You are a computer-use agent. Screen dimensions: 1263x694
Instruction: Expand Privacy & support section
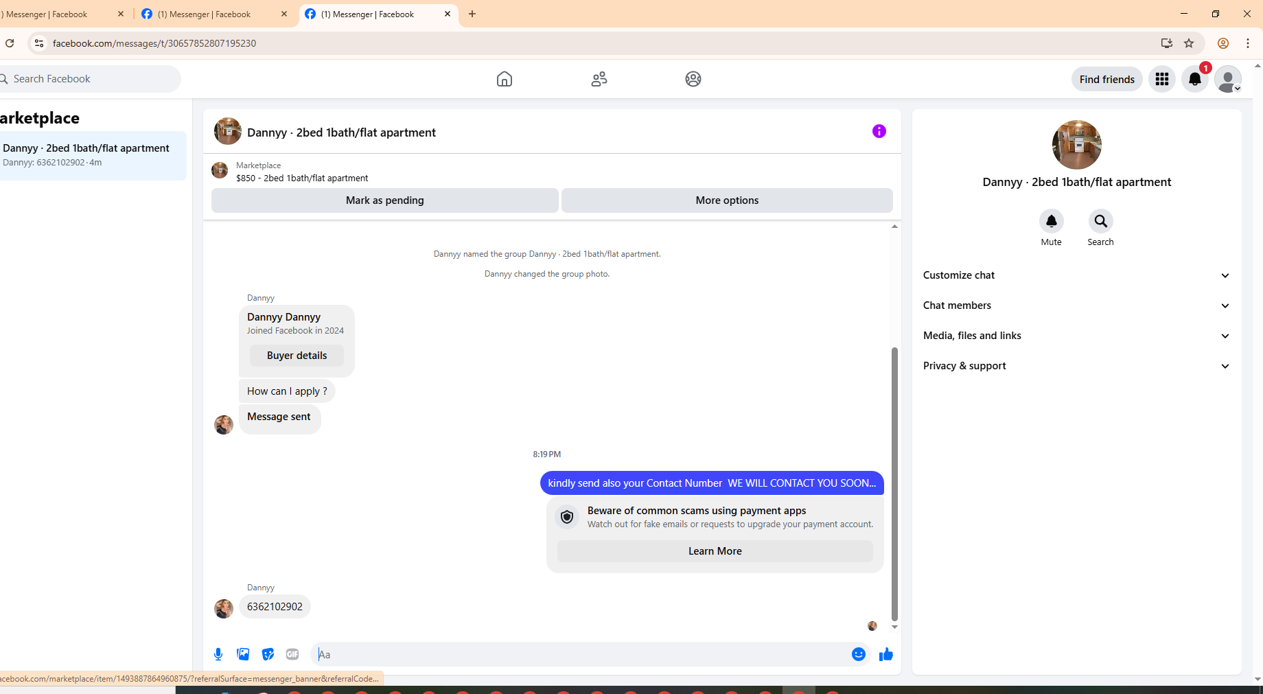(1076, 366)
